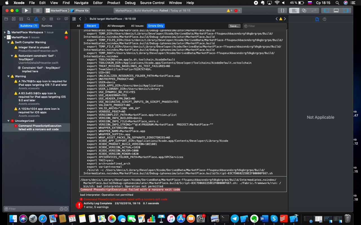Image resolution: width=361 pixels, height=225 pixels.
Task: Switch to the Standard editor
Action: tap(294, 10)
